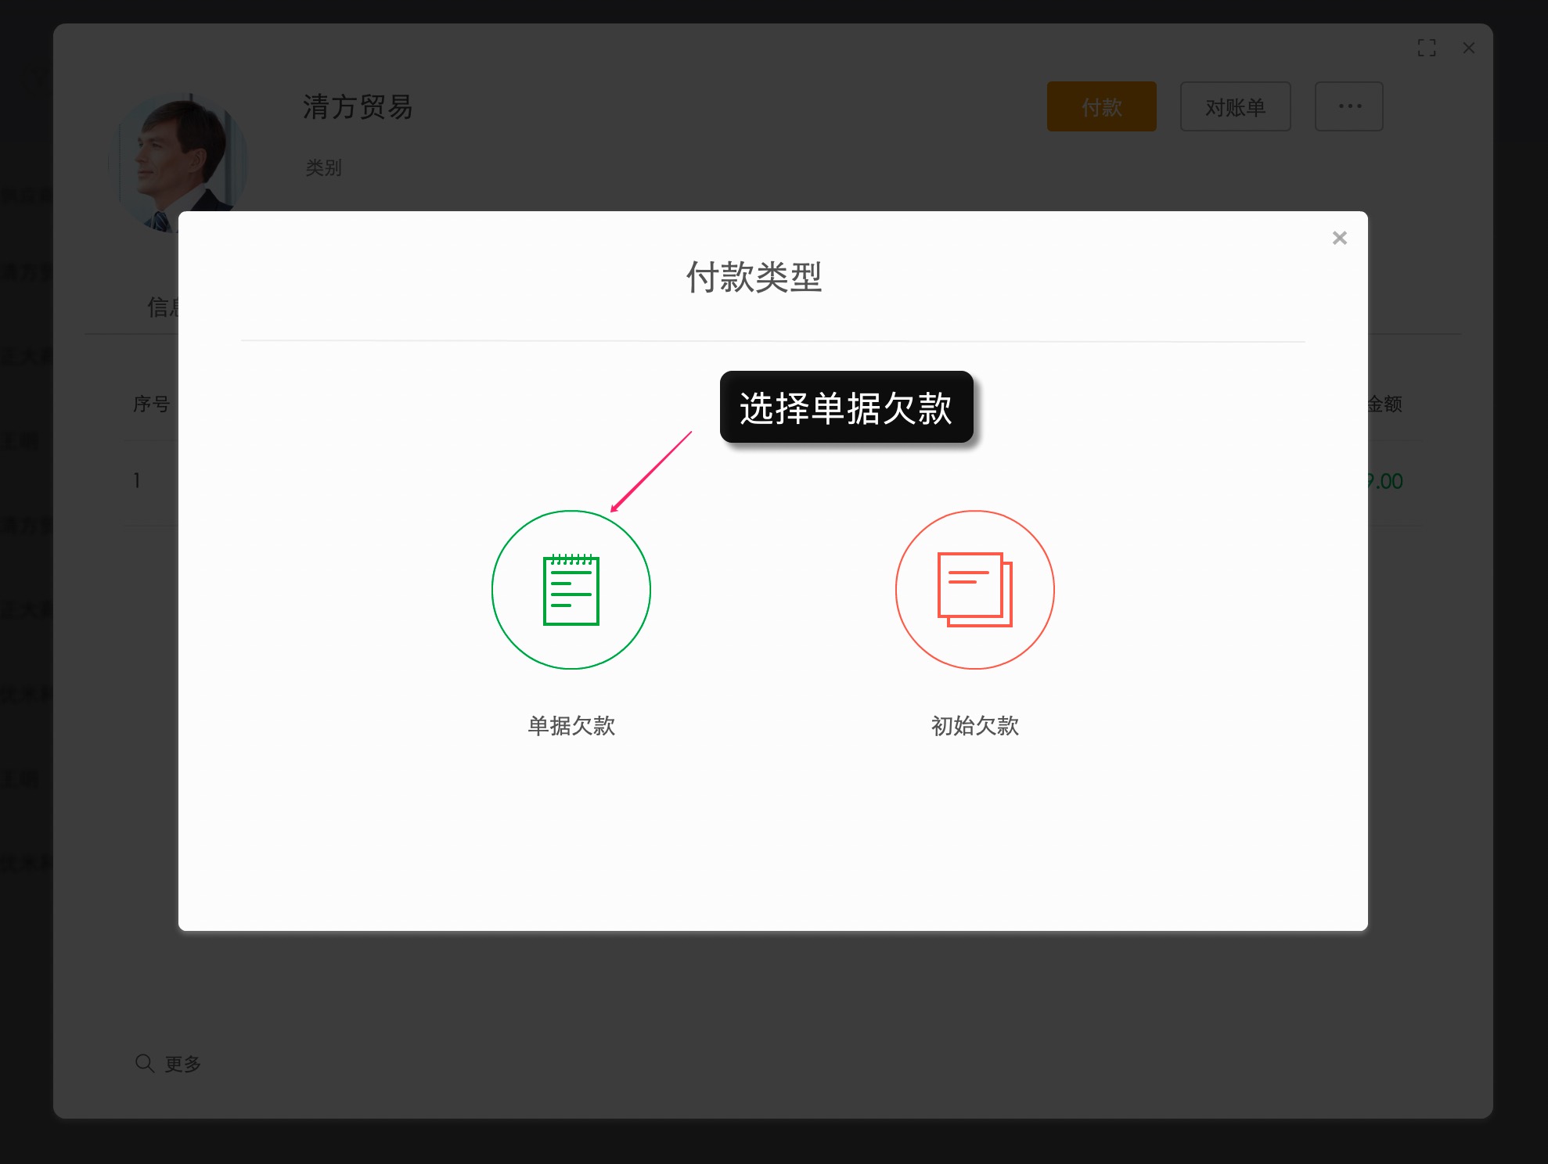Click the 序号 column header

pos(153,404)
